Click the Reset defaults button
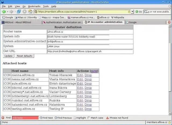Image resolution: width=172 pixels, height=125 pixels. click(x=25, y=56)
